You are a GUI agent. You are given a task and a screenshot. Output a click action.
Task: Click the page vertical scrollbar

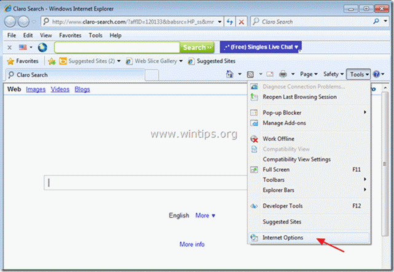tap(385, 163)
